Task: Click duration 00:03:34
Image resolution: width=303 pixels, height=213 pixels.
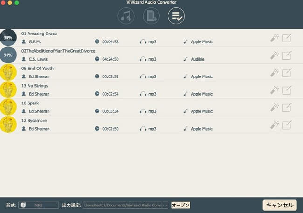Action: click(x=110, y=111)
